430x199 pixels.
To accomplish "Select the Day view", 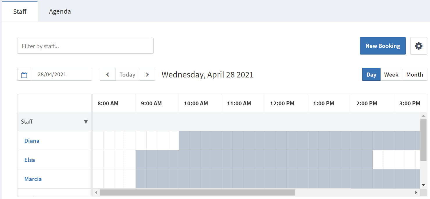I will (x=371, y=74).
